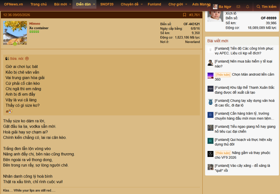The image size is (280, 194).
Task: Open Ba Ngơ user avatar in navbar
Action: pyautogui.click(x=215, y=7)
